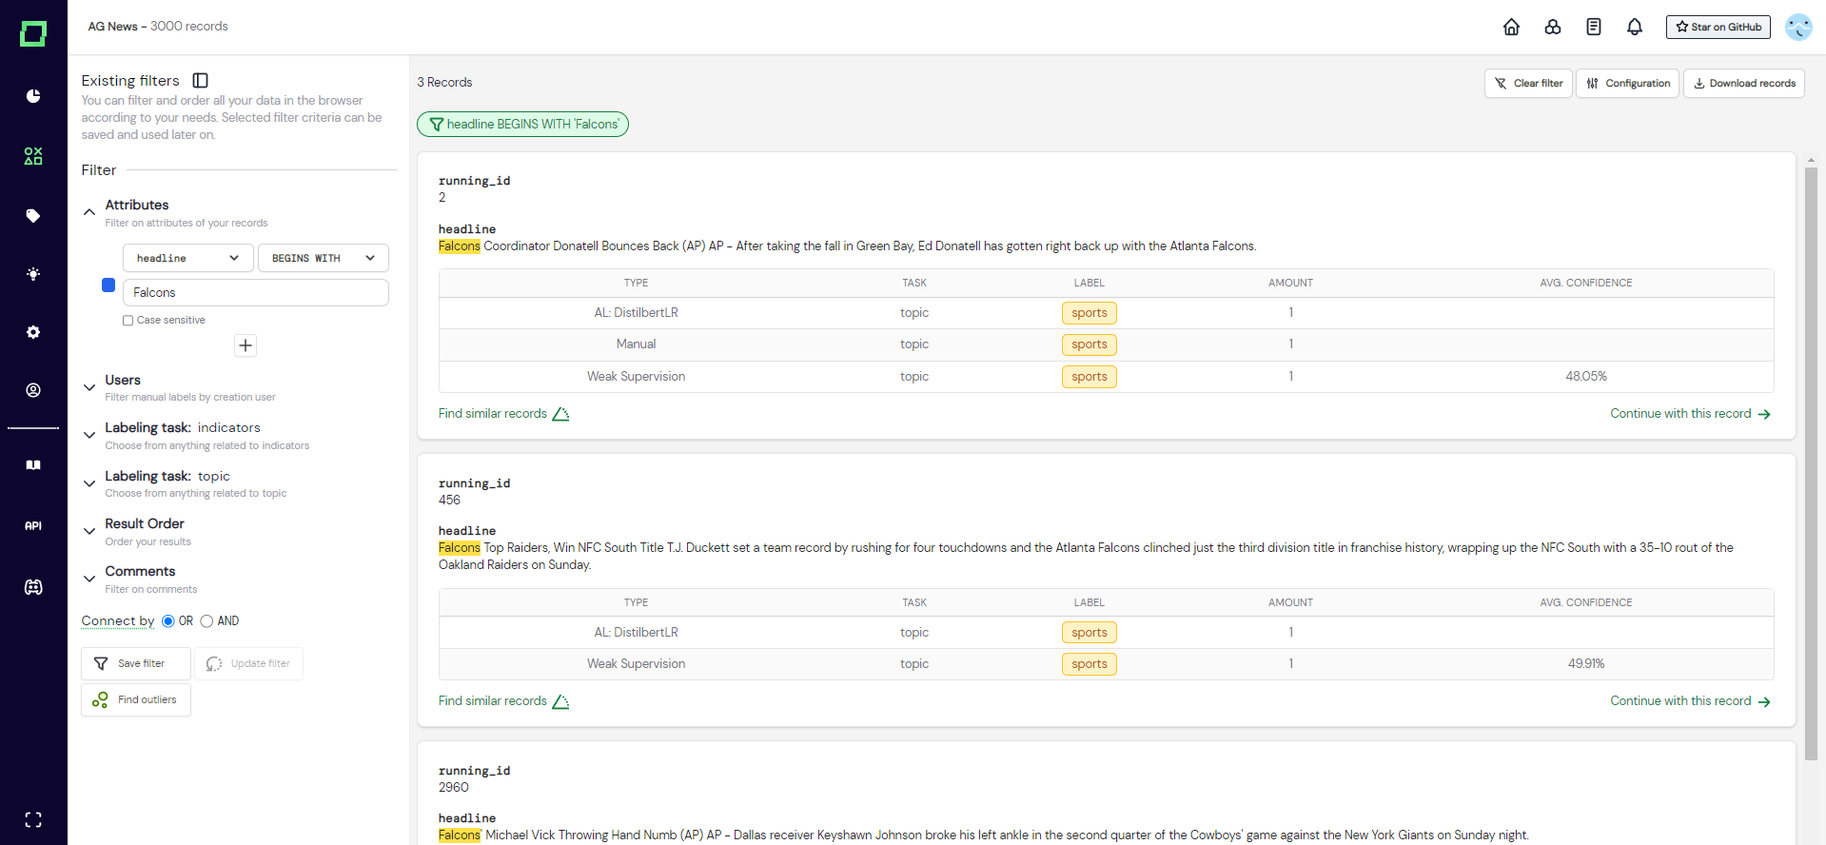
Task: Expand the Result Order section
Action: 89,531
